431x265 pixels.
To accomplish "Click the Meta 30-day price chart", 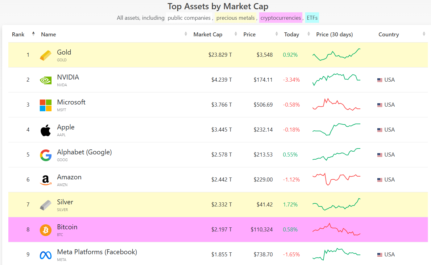I will [x=336, y=254].
